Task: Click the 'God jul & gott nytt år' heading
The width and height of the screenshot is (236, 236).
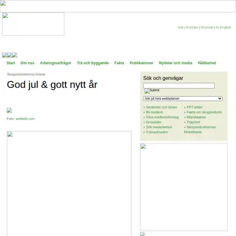Action: 52,85
